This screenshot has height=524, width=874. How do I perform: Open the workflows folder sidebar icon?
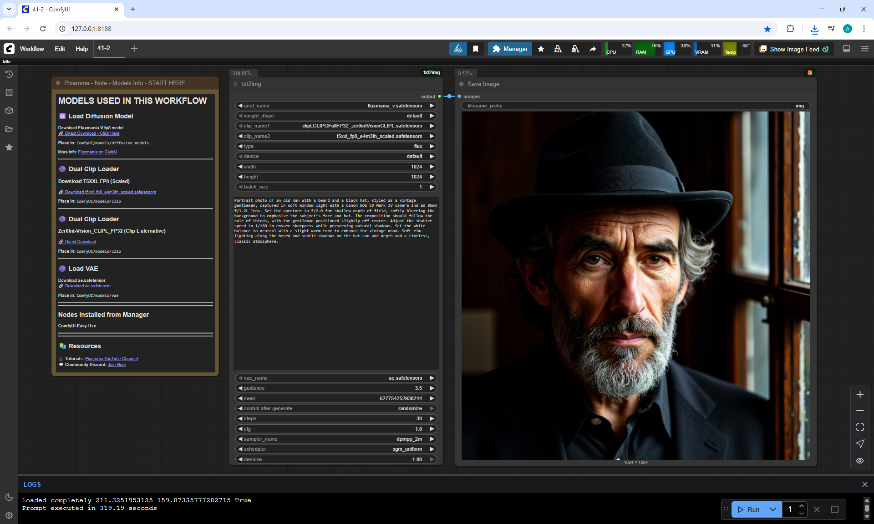click(9, 129)
